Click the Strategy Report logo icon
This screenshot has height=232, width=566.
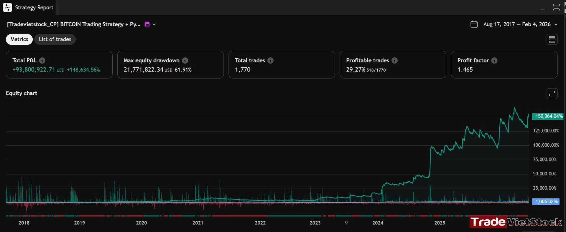(7, 7)
